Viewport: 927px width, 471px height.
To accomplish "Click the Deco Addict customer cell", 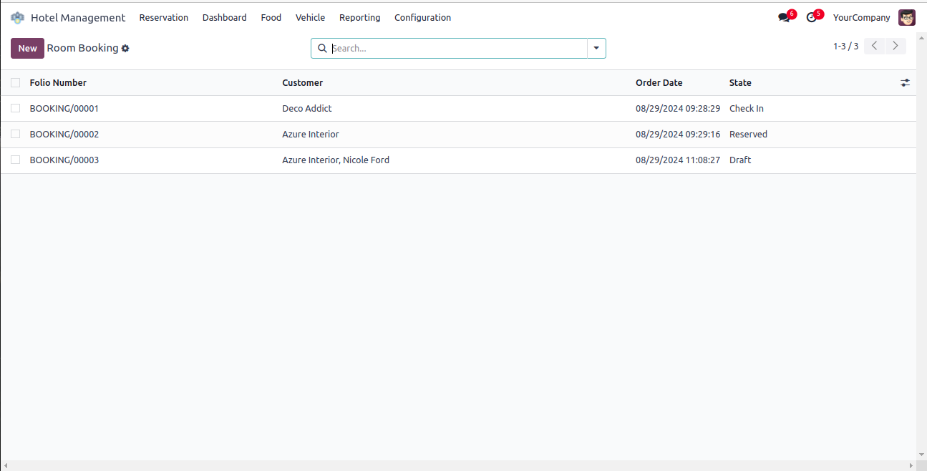I will [x=307, y=109].
